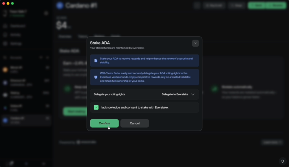Confirm the ADA staking
This screenshot has height=167, width=289.
104,123
